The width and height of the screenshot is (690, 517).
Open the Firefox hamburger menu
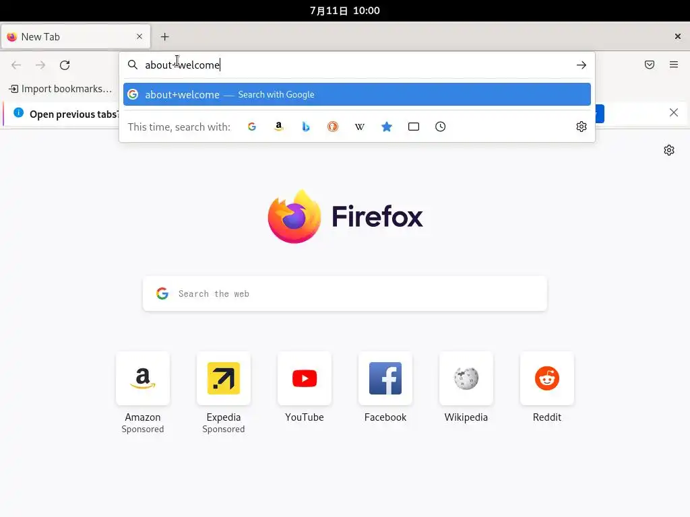pyautogui.click(x=674, y=65)
